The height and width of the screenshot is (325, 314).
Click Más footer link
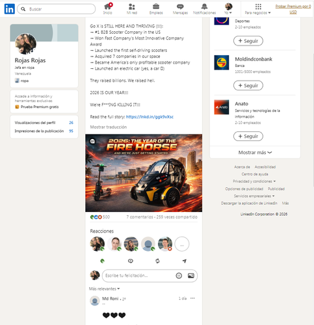click(285, 203)
